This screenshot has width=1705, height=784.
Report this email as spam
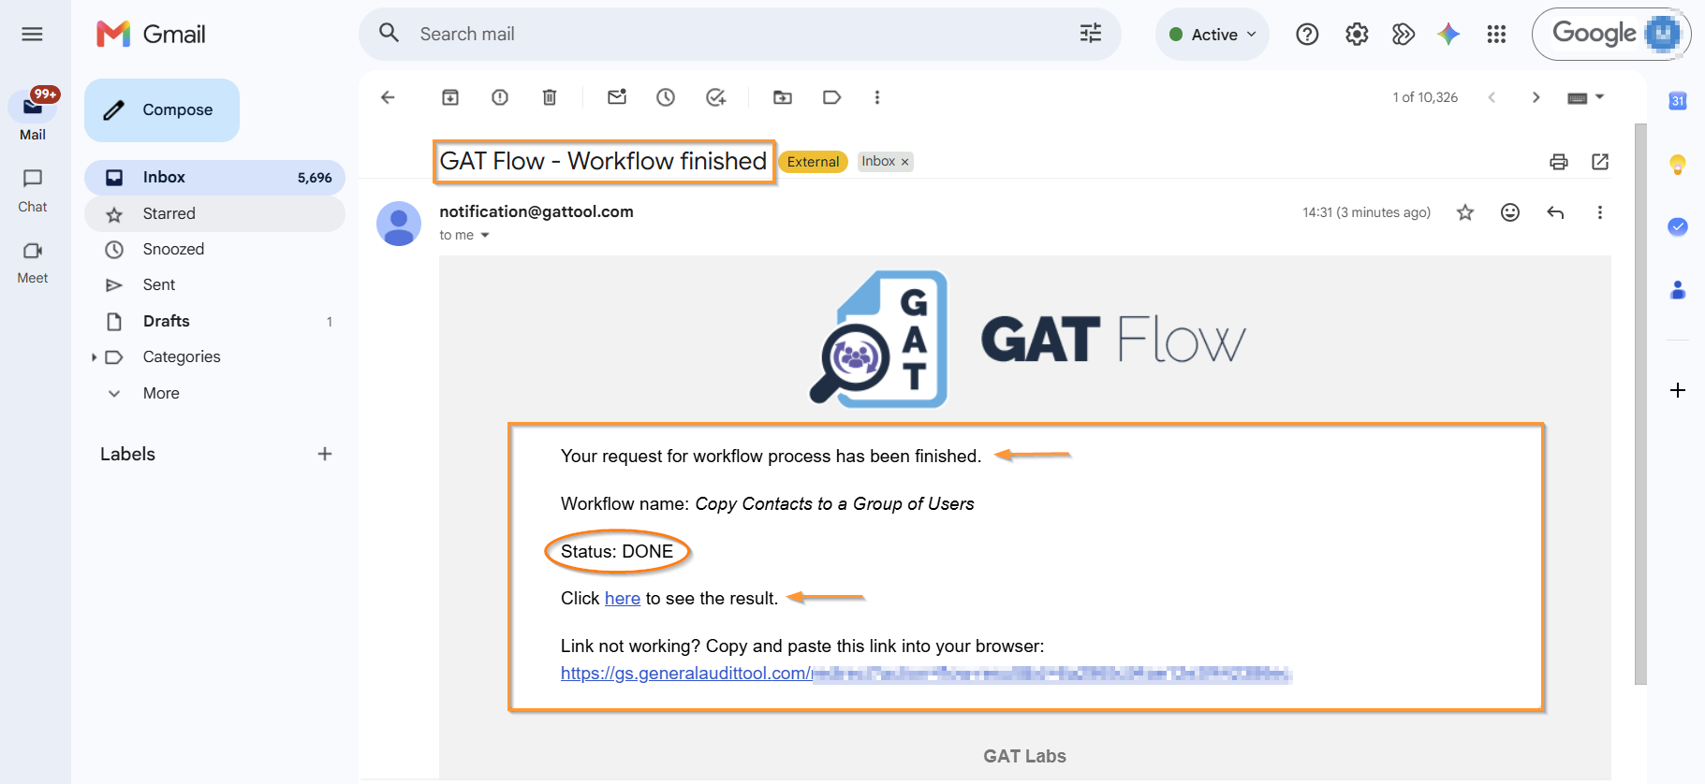pos(500,97)
